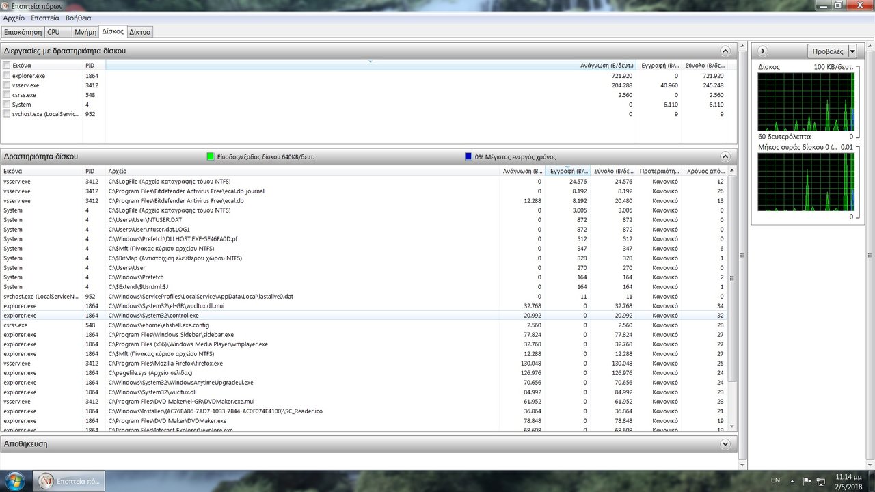Click the Προβολές button
The height and width of the screenshot is (492, 875).
[x=827, y=51]
